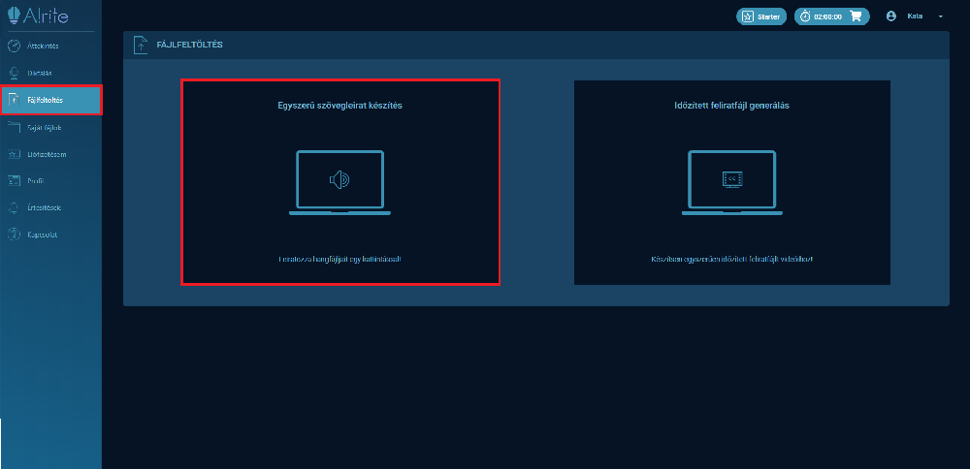
Task: Click the laptop speaker icon
Action: (339, 179)
